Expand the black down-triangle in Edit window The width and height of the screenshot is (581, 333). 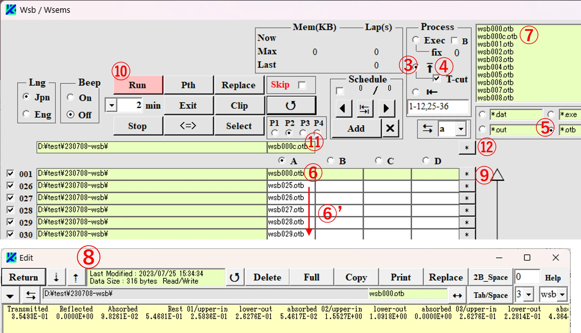pos(10,296)
